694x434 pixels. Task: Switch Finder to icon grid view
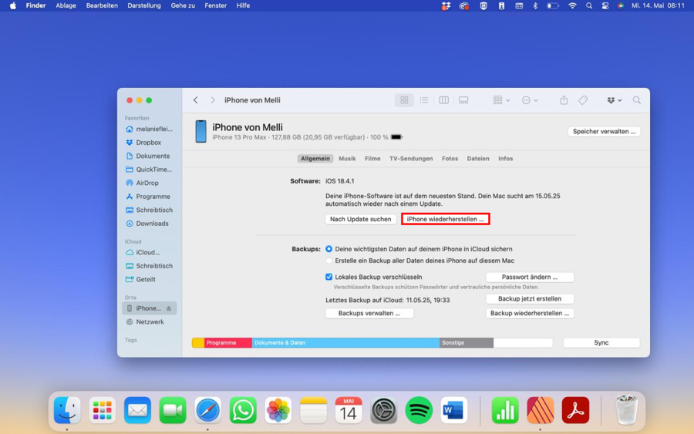tap(404, 100)
